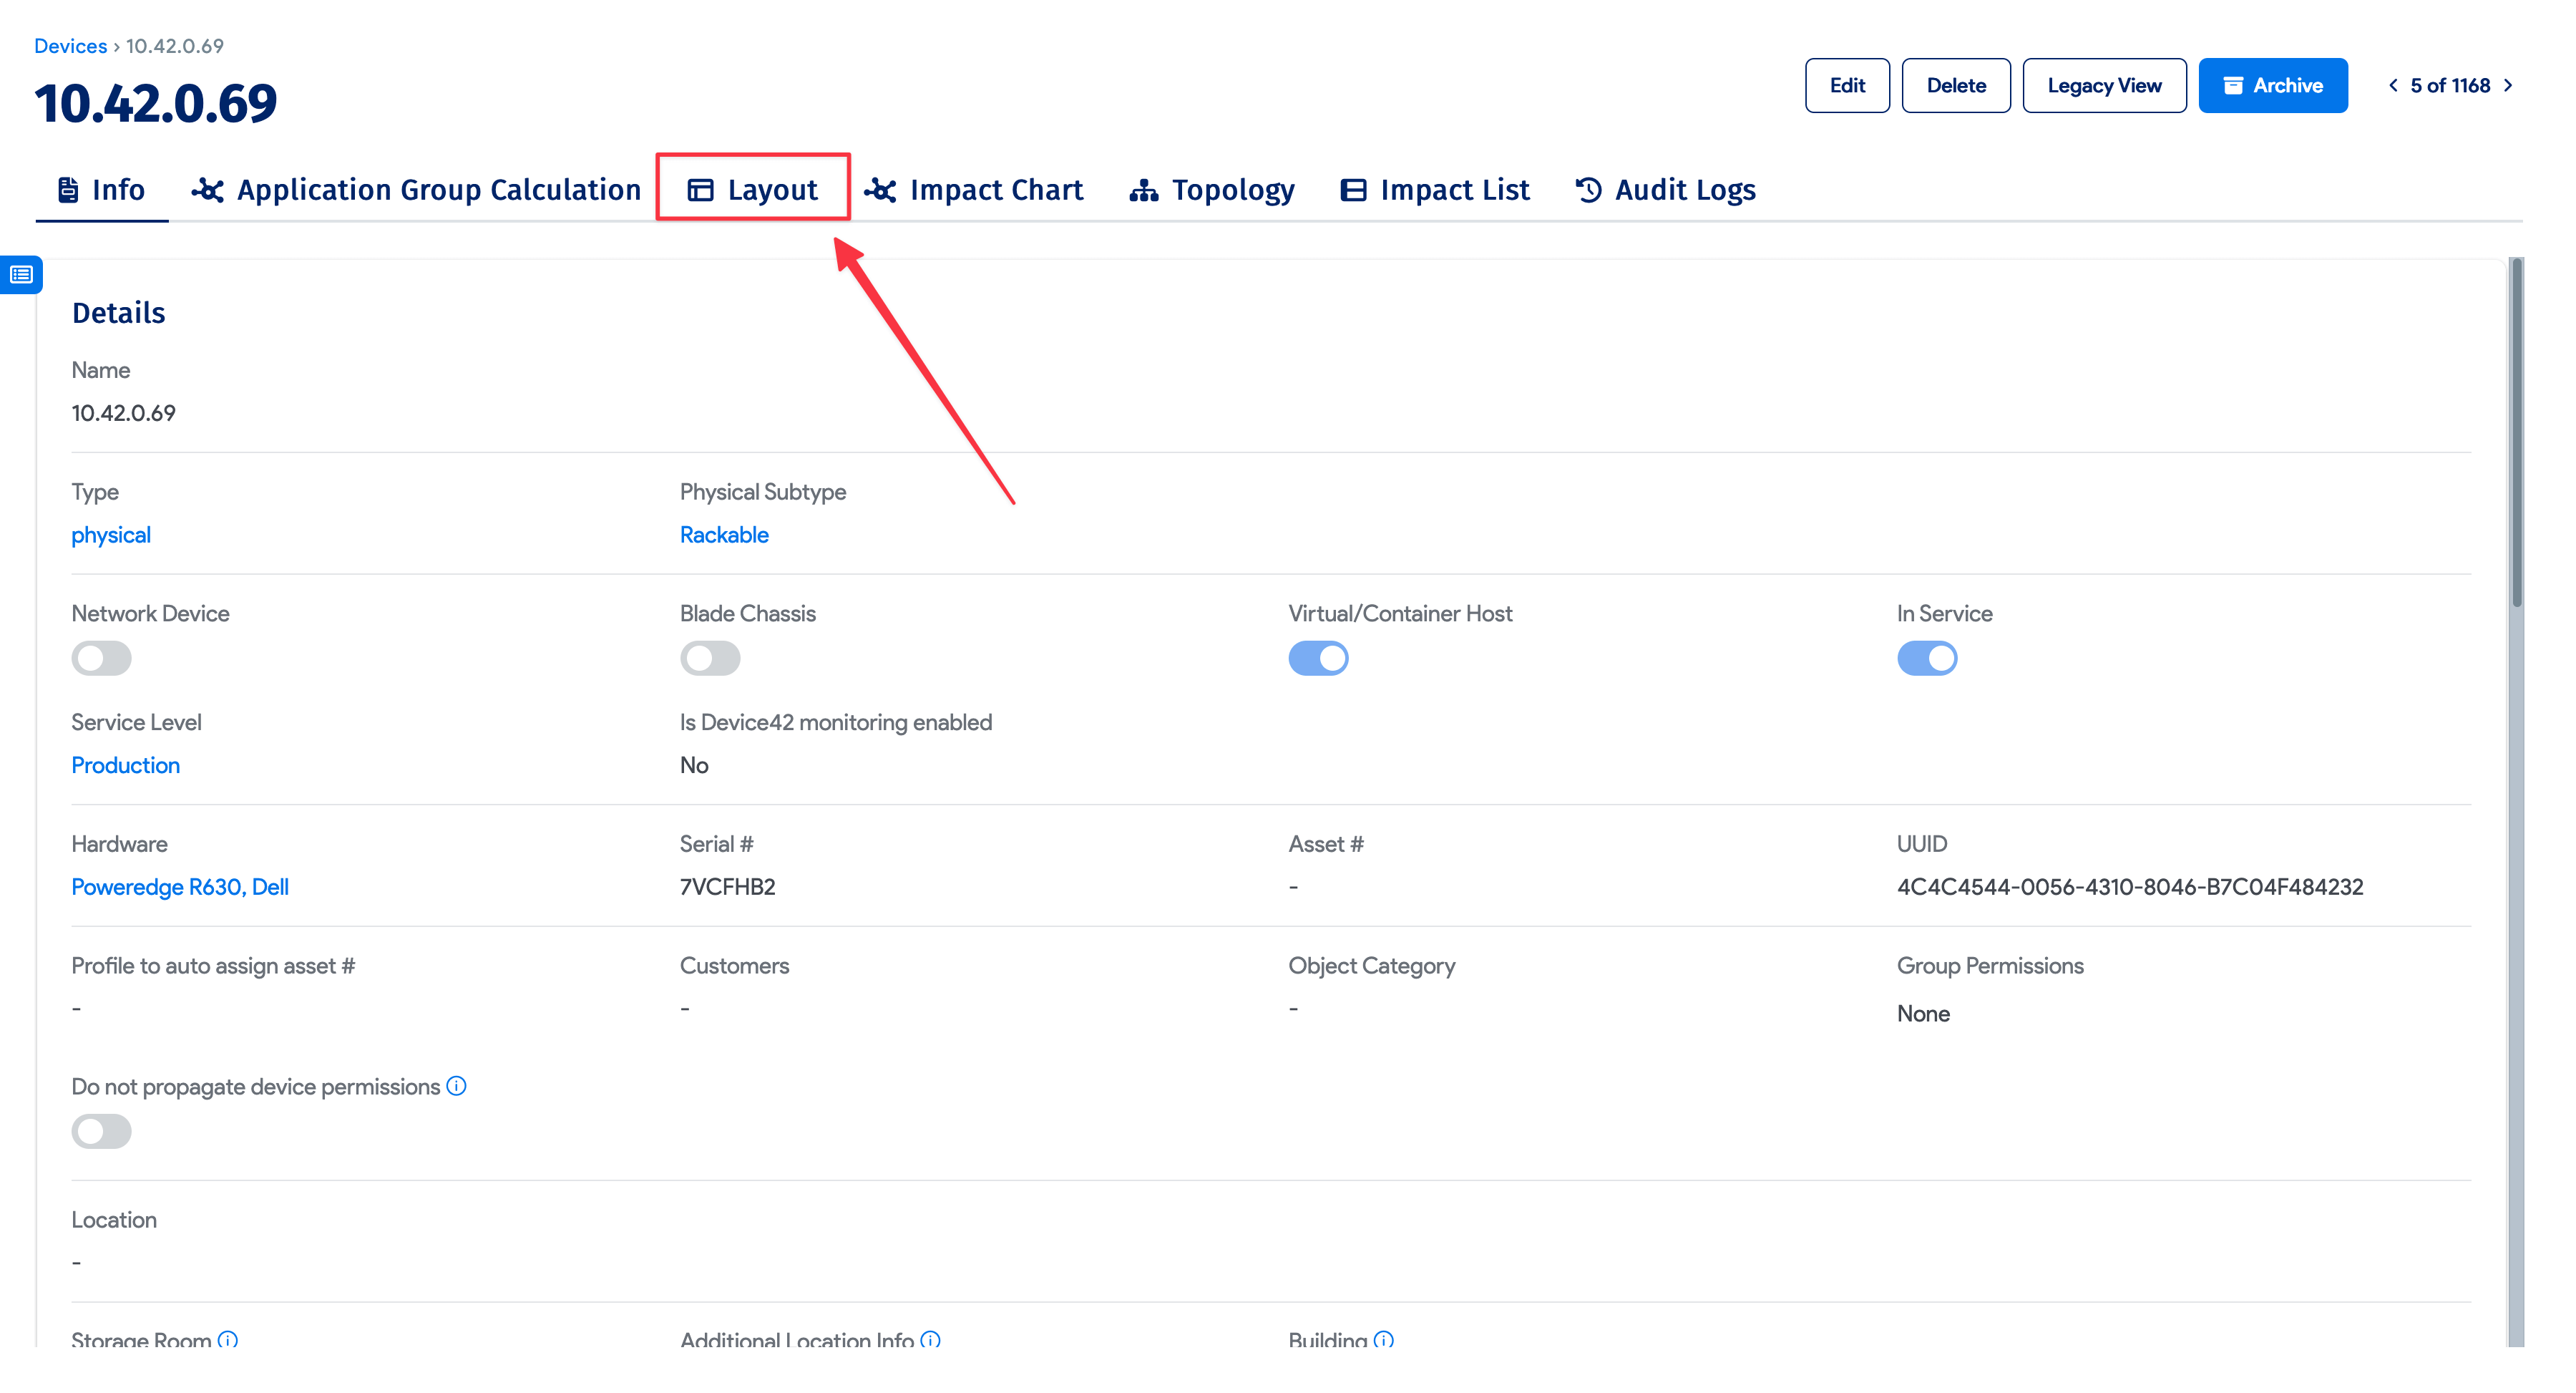Go to previous device with left chevron
The width and height of the screenshot is (2576, 1393).
point(2393,85)
